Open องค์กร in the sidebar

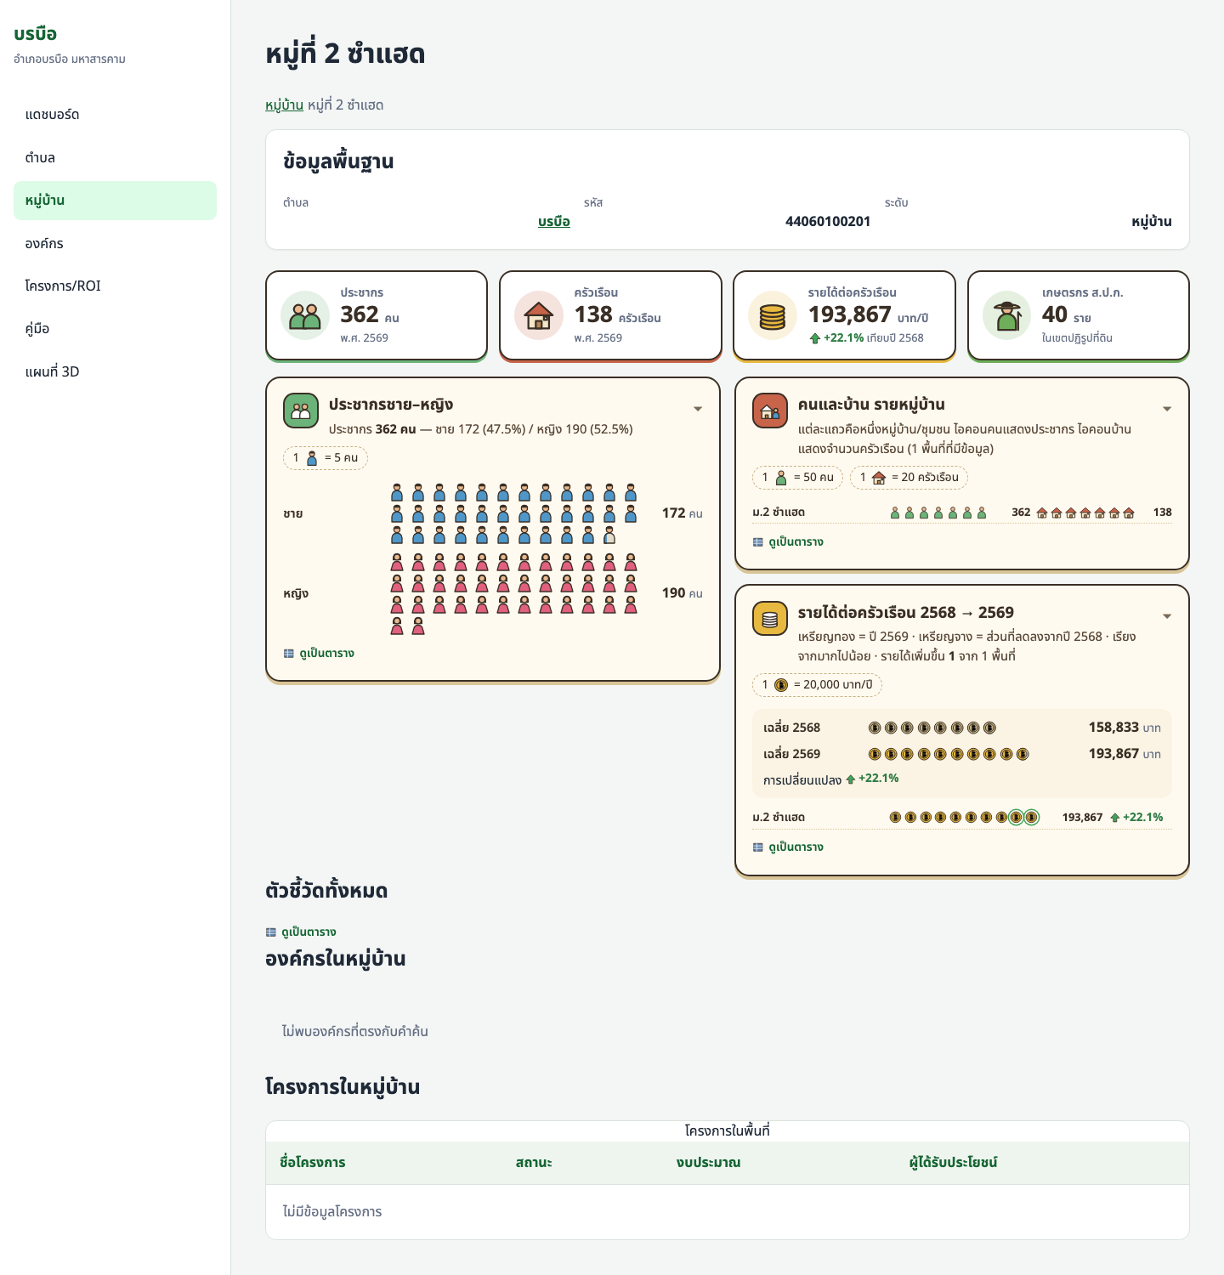(x=115, y=244)
